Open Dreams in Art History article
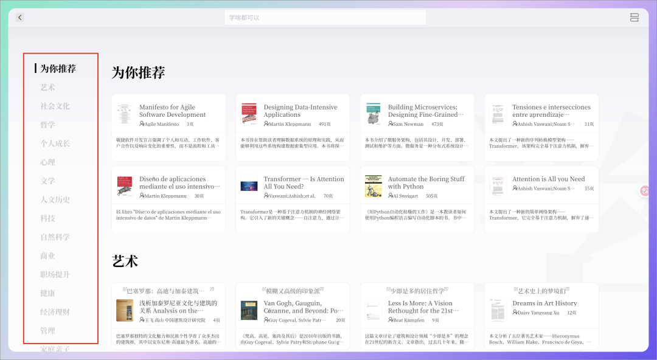 tap(541, 316)
